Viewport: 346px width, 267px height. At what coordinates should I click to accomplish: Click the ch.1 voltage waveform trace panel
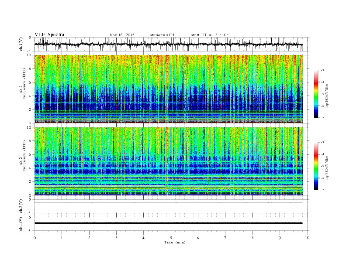click(x=172, y=44)
